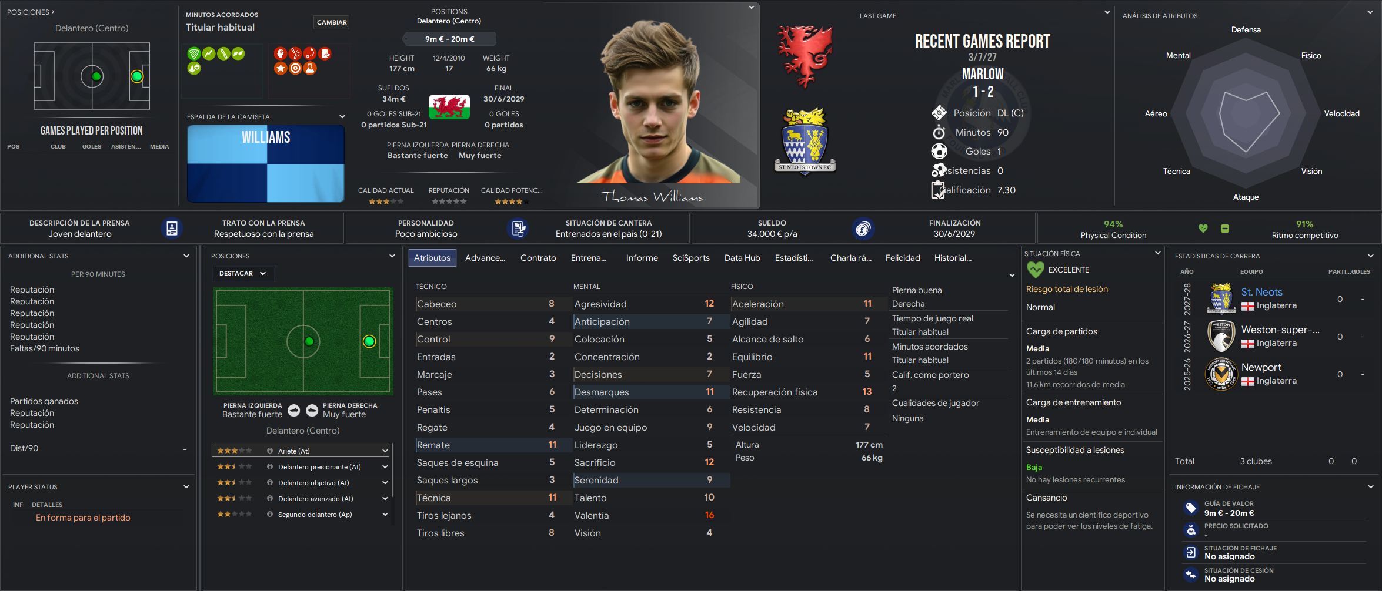Viewport: 1382px width, 591px height.
Task: Open the press description icon
Action: click(x=172, y=229)
